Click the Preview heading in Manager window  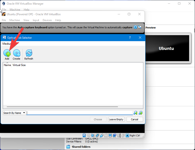pos(151,28)
